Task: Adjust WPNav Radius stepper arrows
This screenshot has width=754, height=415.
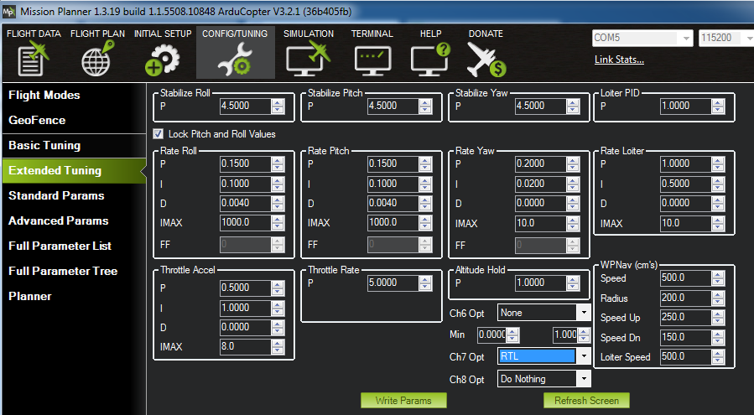Action: point(718,298)
